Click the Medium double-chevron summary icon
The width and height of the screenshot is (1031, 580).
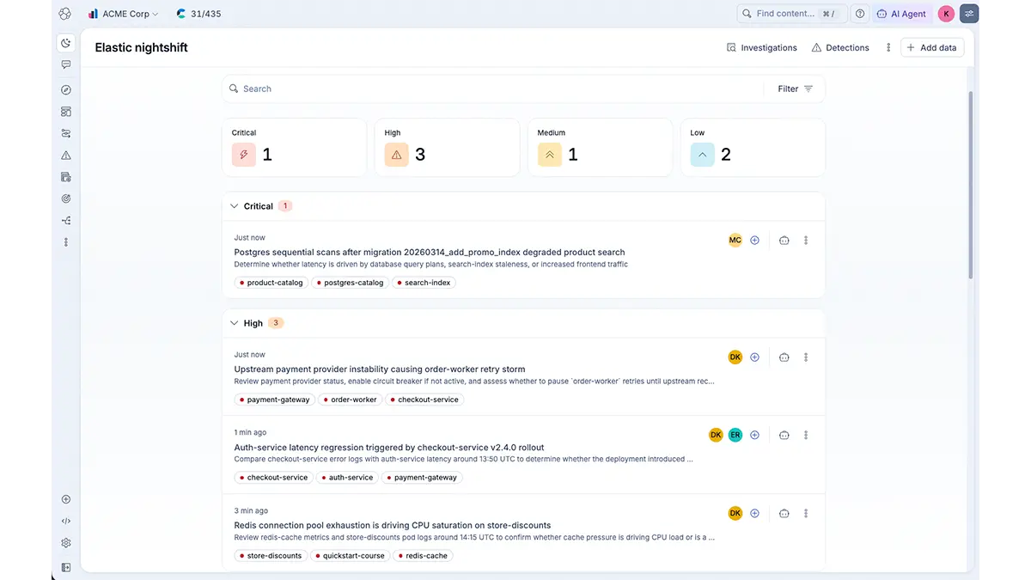[x=550, y=155]
